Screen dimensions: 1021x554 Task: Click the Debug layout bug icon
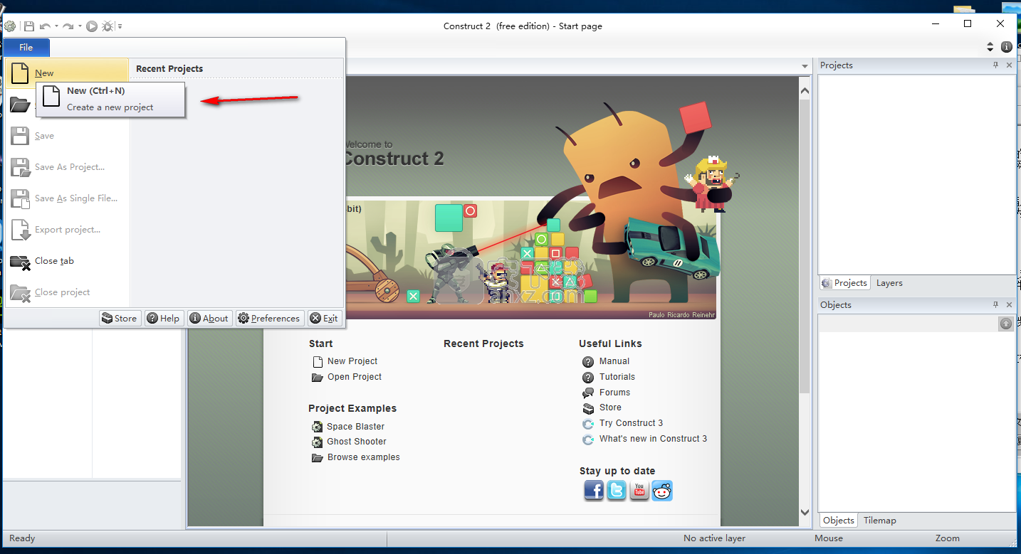pos(108,26)
